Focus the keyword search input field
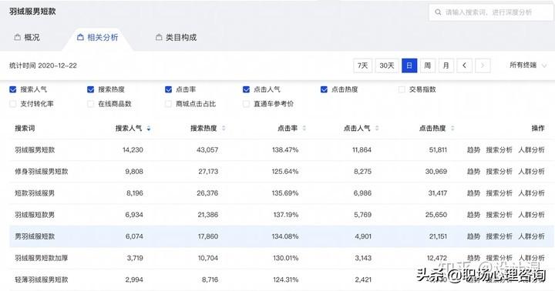Image resolution: width=555 pixels, height=291 pixels. [x=490, y=12]
